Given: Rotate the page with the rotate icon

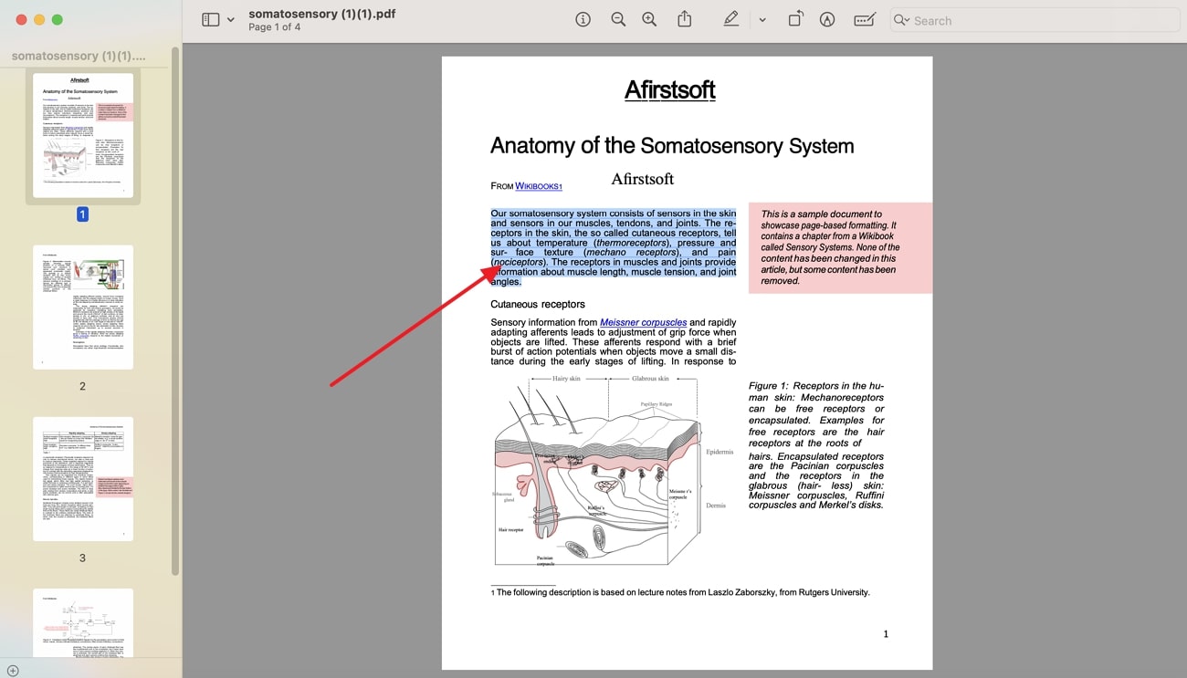Looking at the screenshot, I should 795,20.
